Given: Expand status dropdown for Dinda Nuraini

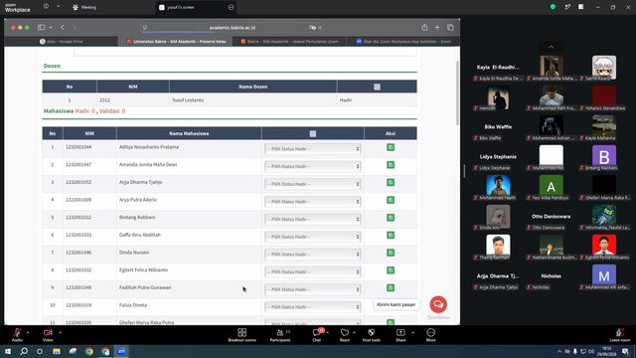Looking at the screenshot, I should click(x=312, y=255).
